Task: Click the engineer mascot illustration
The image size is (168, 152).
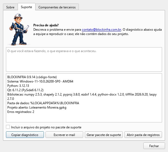Action: tap(19, 29)
